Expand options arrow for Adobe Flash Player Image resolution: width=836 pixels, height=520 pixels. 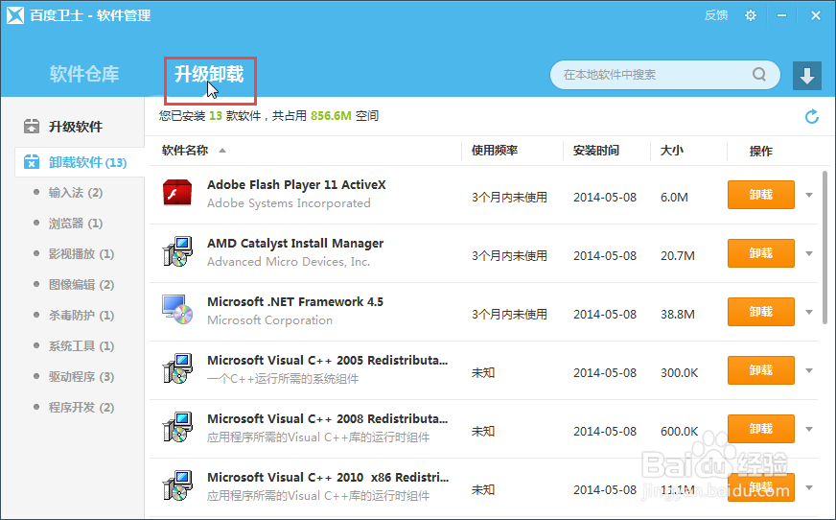coord(809,195)
